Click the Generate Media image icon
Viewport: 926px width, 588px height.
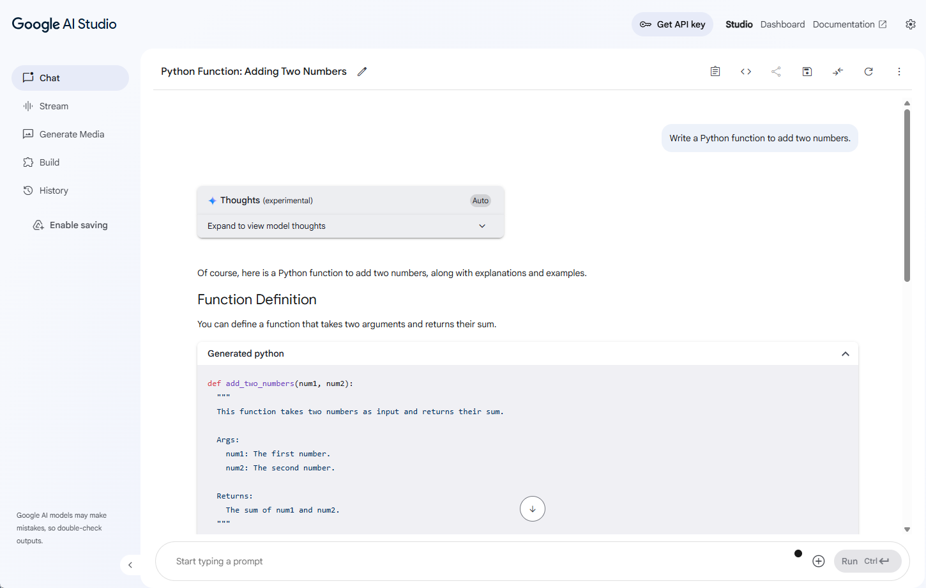28,134
